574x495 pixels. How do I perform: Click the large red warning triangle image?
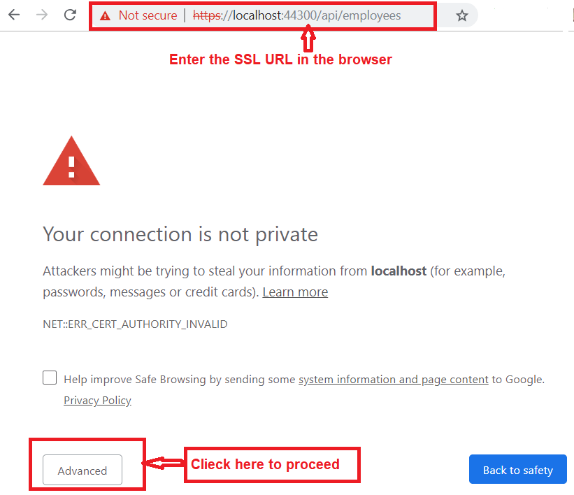(71, 162)
